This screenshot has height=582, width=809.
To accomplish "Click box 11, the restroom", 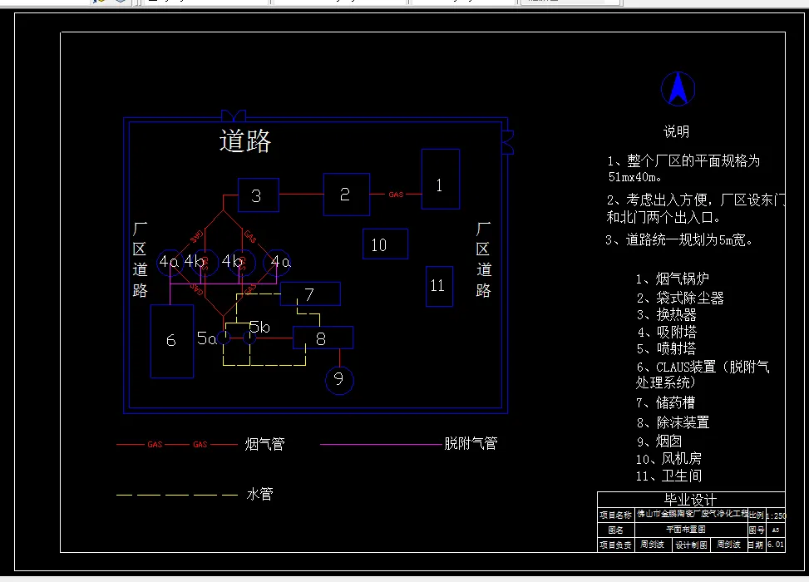I will coord(439,286).
